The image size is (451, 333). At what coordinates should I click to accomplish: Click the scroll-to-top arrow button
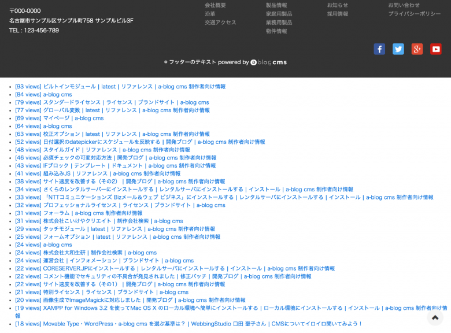(435, 317)
